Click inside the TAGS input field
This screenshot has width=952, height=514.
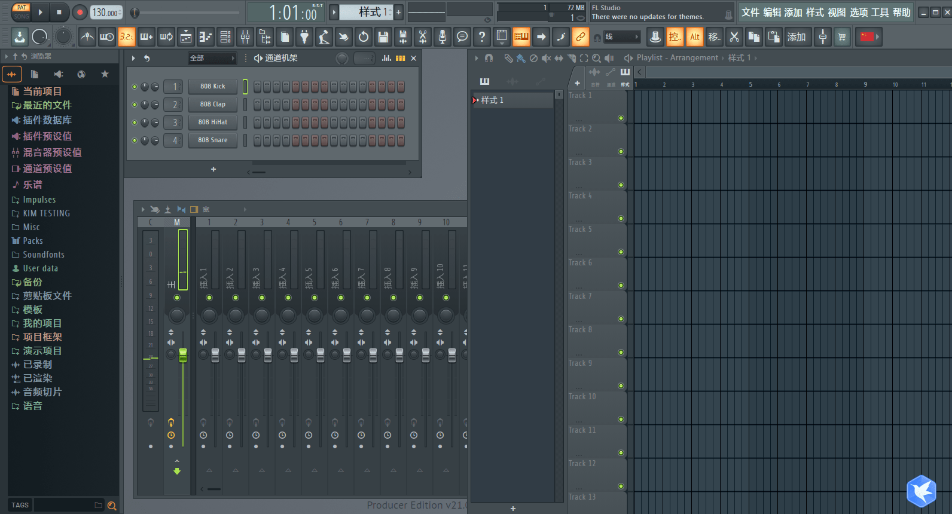69,506
